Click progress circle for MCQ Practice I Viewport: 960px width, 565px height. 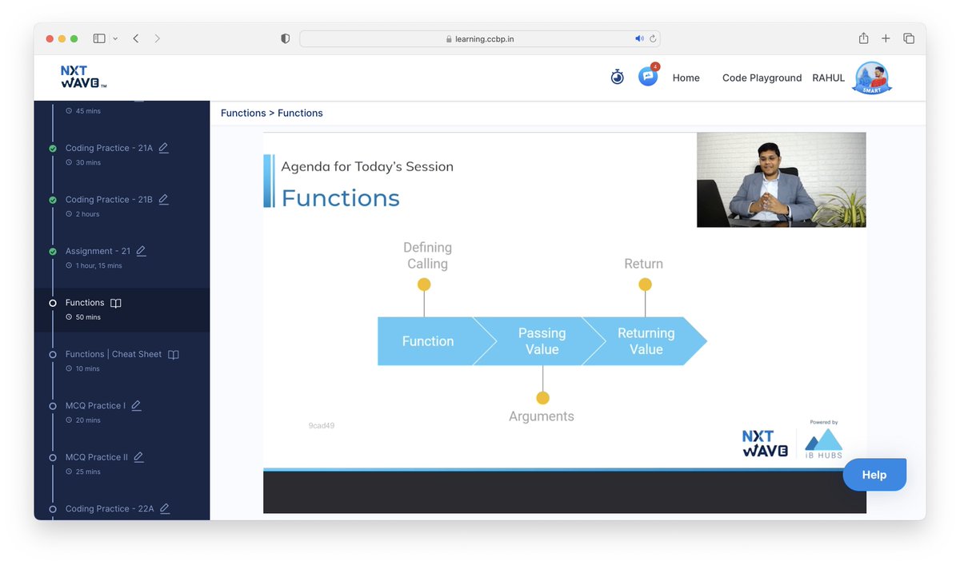click(x=53, y=406)
